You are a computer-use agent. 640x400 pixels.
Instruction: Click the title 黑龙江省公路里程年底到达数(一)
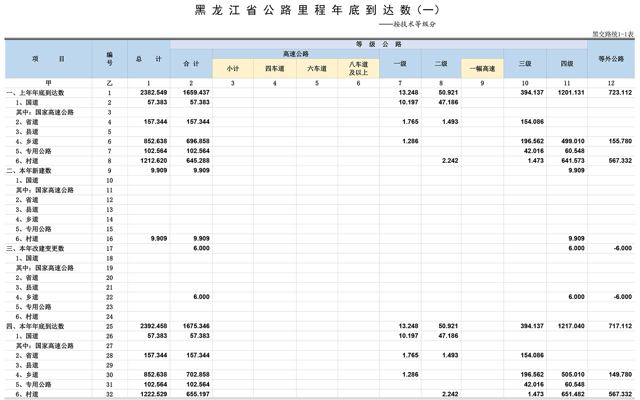click(317, 10)
